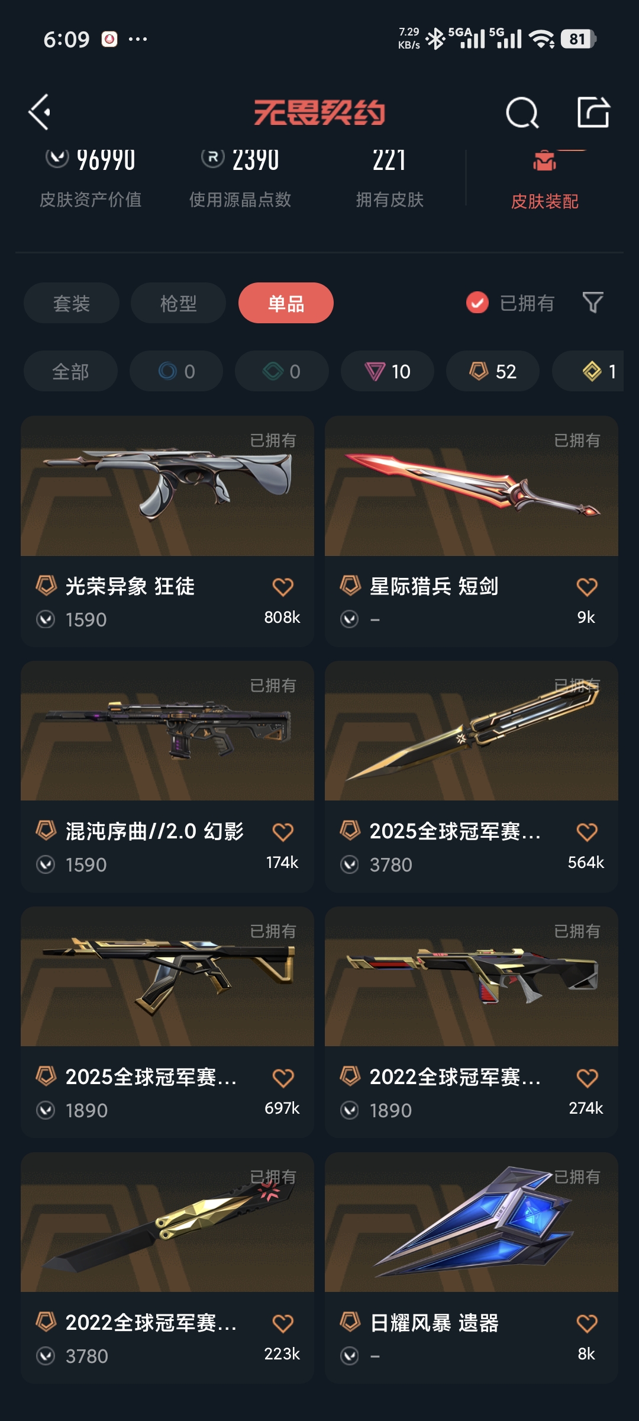The width and height of the screenshot is (639, 1421).
Task: Filter by purple tier with 10 skins
Action: click(x=388, y=371)
